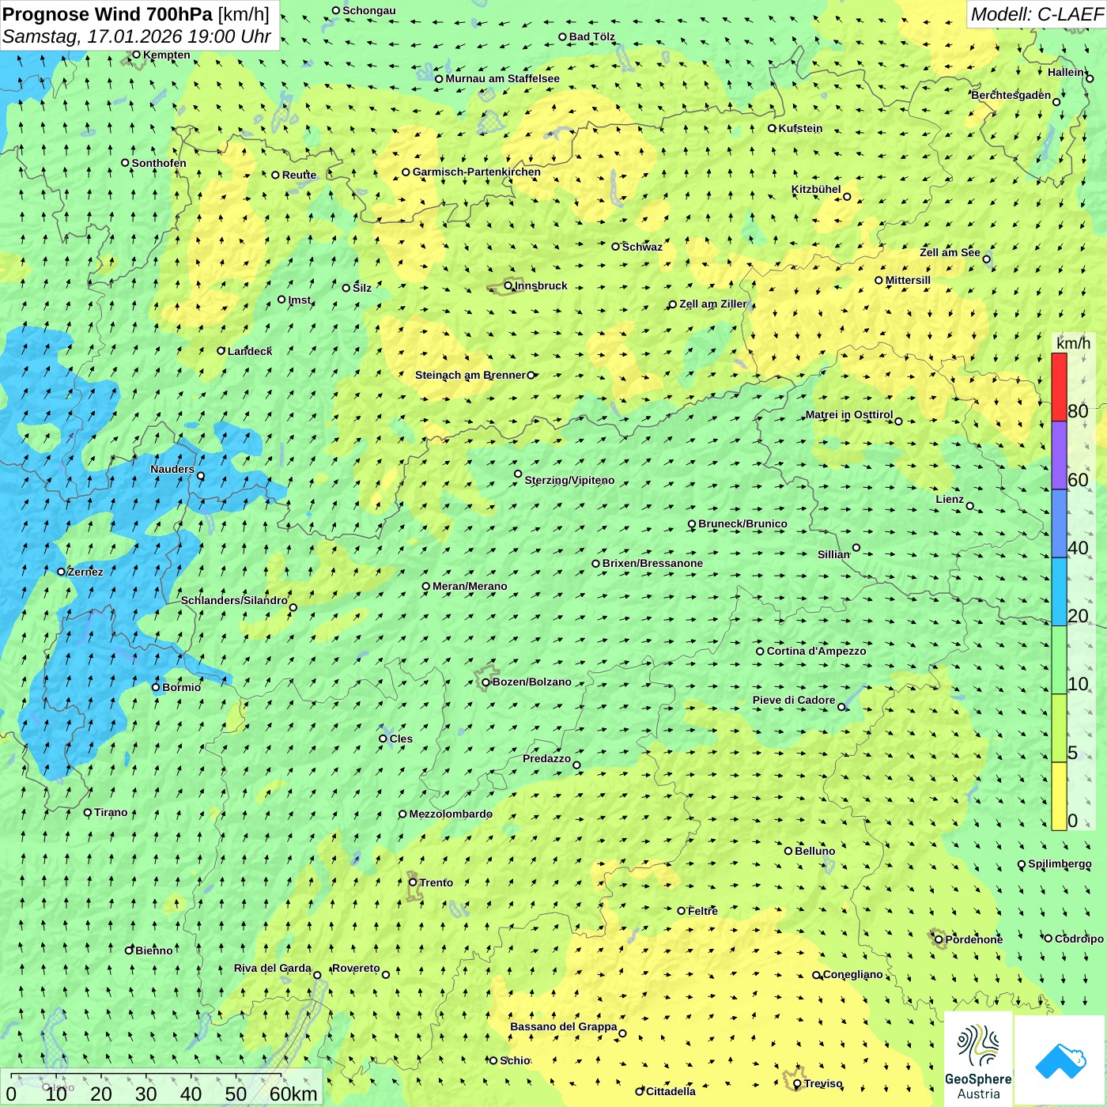Click the Matrei in Osttirol label

[x=849, y=414]
